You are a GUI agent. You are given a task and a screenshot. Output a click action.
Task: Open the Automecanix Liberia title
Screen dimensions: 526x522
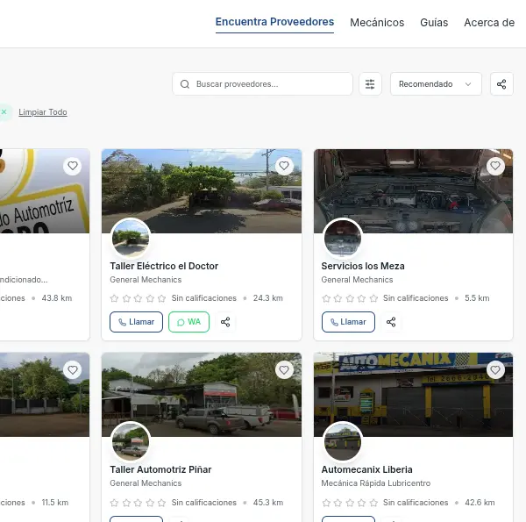tap(367, 469)
